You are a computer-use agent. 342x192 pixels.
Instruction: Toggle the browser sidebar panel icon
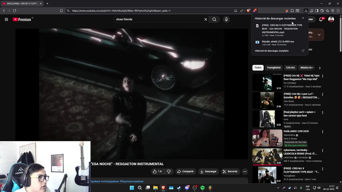(x=317, y=11)
